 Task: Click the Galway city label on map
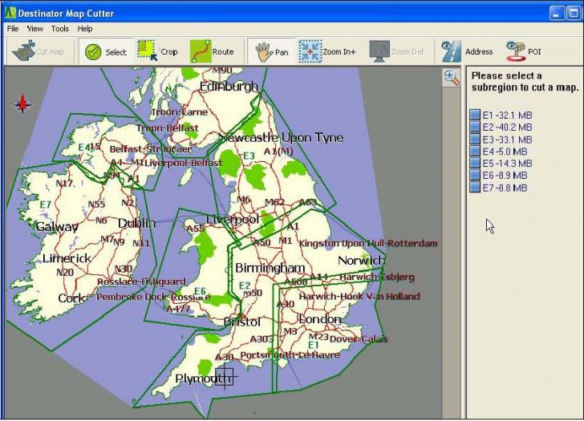pyautogui.click(x=57, y=227)
